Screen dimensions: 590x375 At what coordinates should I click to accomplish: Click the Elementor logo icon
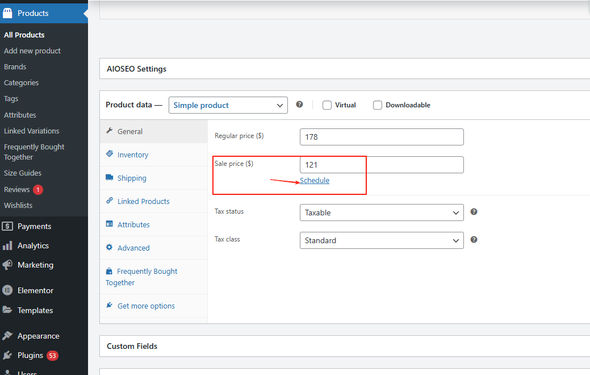pyautogui.click(x=7, y=290)
